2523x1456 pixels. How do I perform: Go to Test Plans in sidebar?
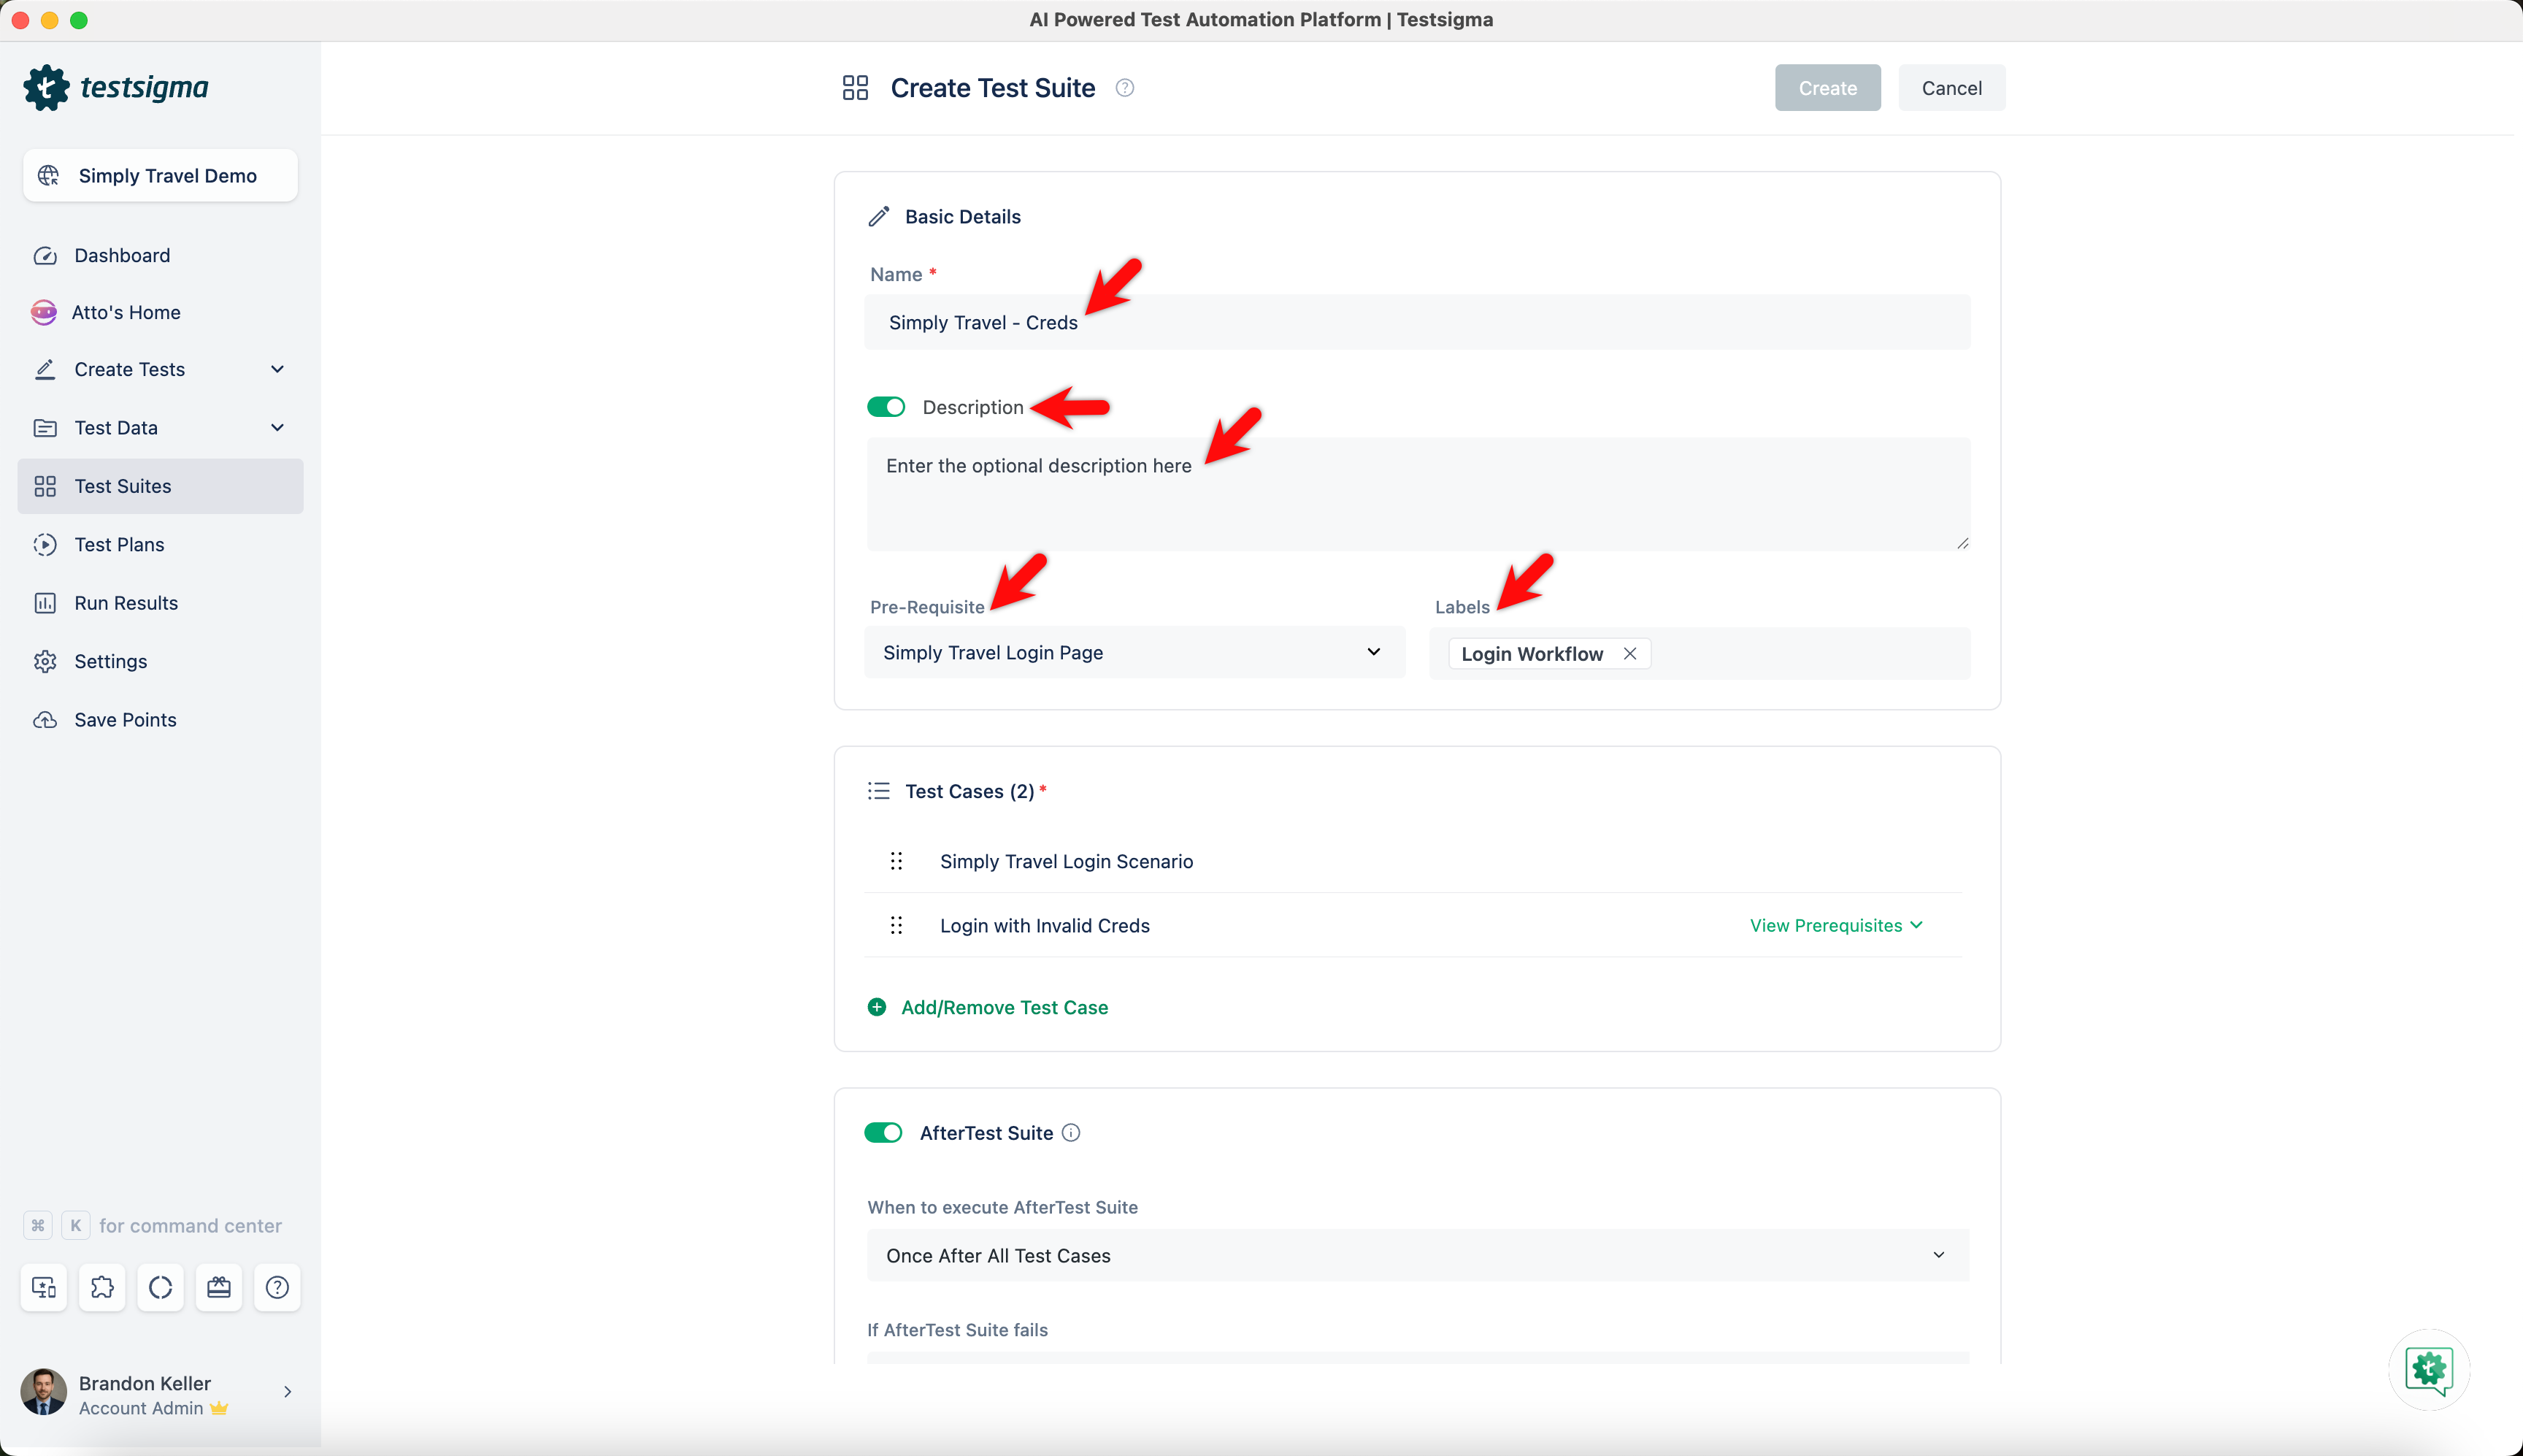point(119,545)
